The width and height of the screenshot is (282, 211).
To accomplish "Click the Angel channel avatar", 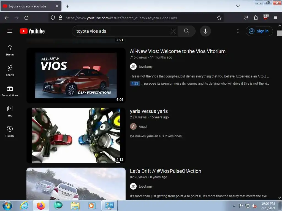I will 133,126.
